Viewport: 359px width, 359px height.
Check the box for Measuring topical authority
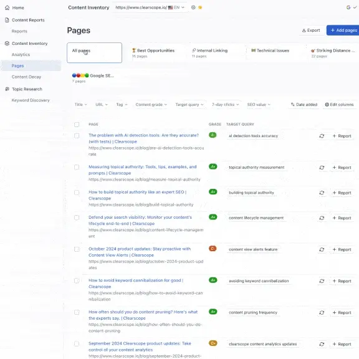(x=77, y=167)
